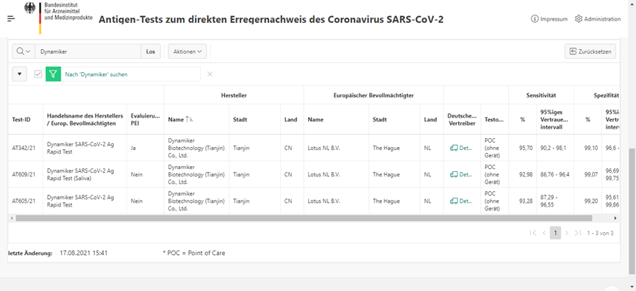Remove the Dynamiker search filter
This screenshot has width=636, height=291.
(210, 74)
